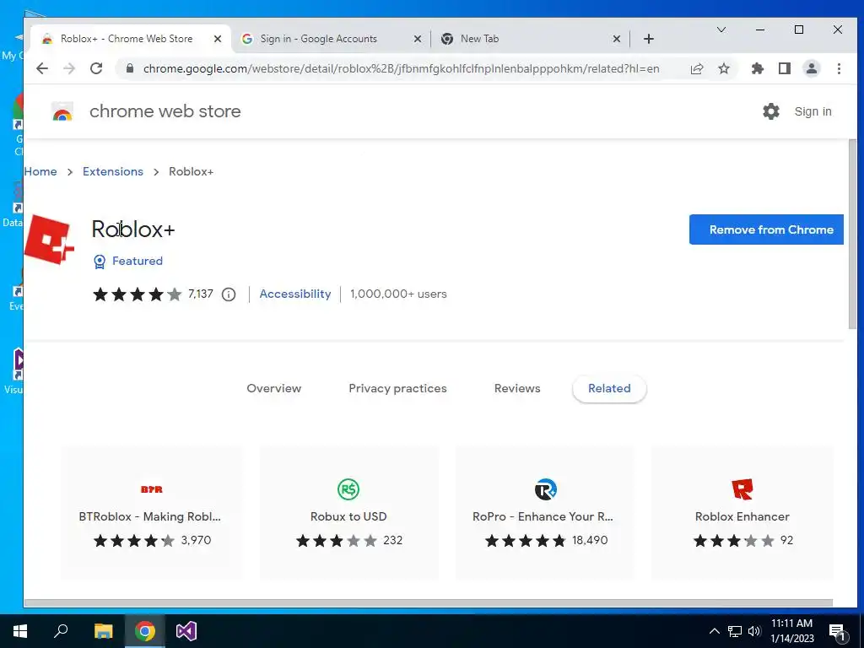Image resolution: width=864 pixels, height=648 pixels.
Task: Bookmark this page with the star icon
Action: tap(723, 68)
